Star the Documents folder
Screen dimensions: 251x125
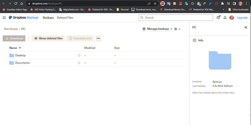(79, 63)
